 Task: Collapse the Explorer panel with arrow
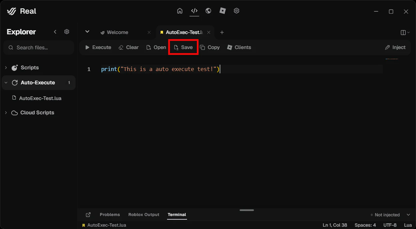click(x=55, y=32)
